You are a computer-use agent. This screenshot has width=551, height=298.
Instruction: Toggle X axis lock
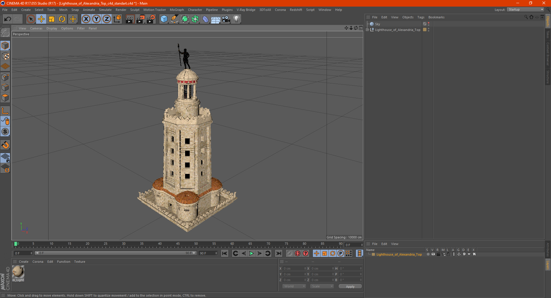[x=86, y=19]
